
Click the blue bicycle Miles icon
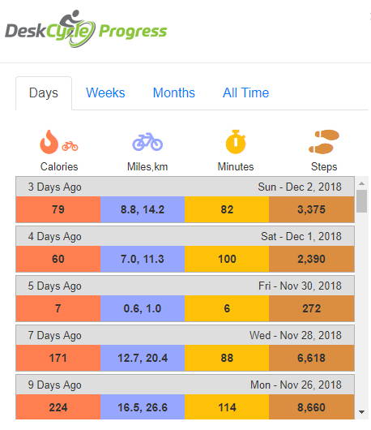click(x=147, y=142)
